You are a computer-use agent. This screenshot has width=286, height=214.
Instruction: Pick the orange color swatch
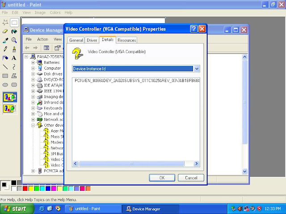(x=88, y=189)
